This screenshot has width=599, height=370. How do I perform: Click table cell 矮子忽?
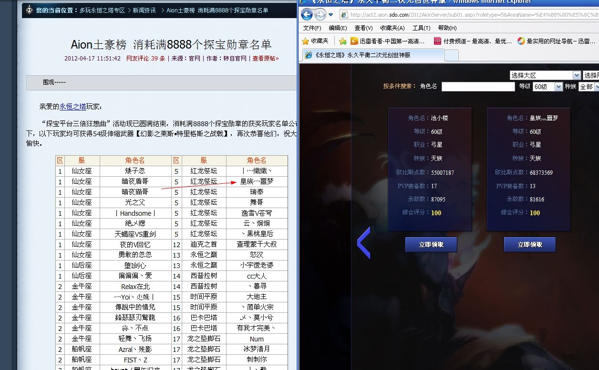[135, 171]
